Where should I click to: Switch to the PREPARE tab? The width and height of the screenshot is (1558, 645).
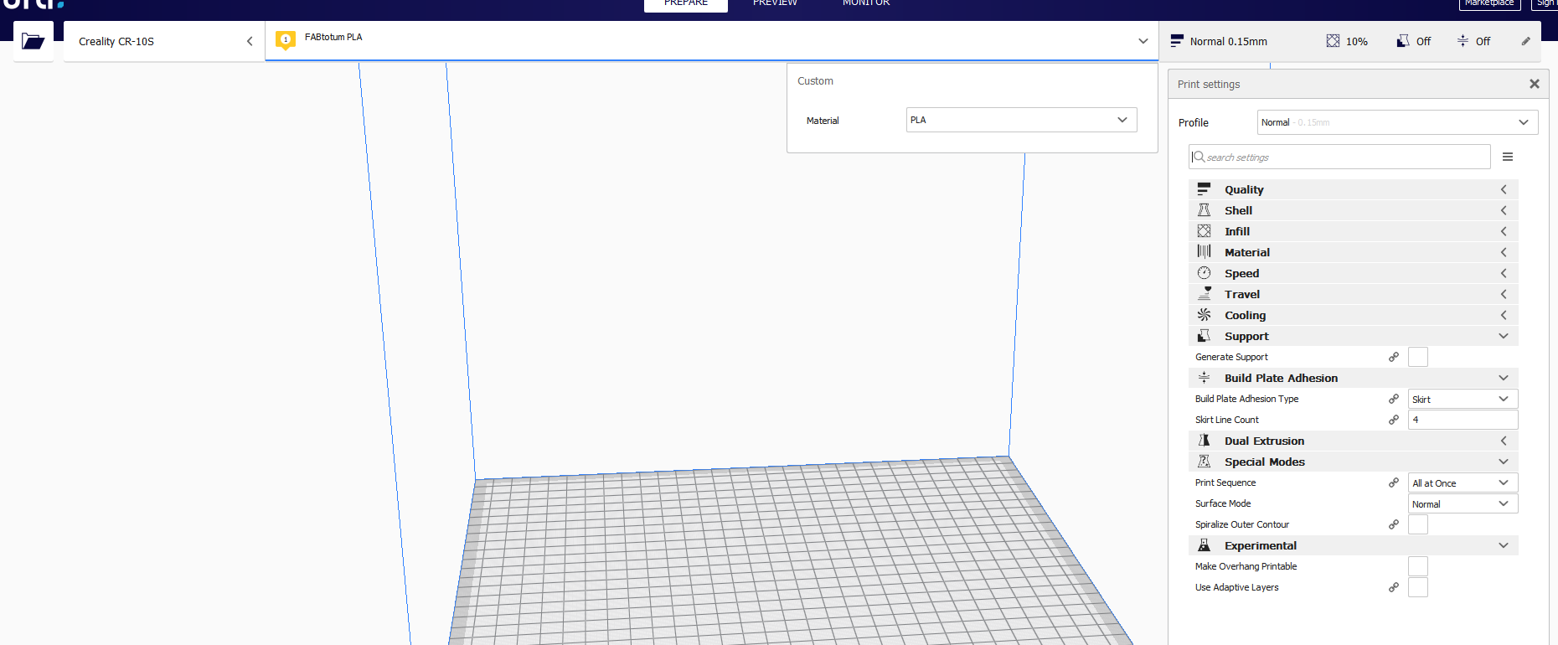686,4
